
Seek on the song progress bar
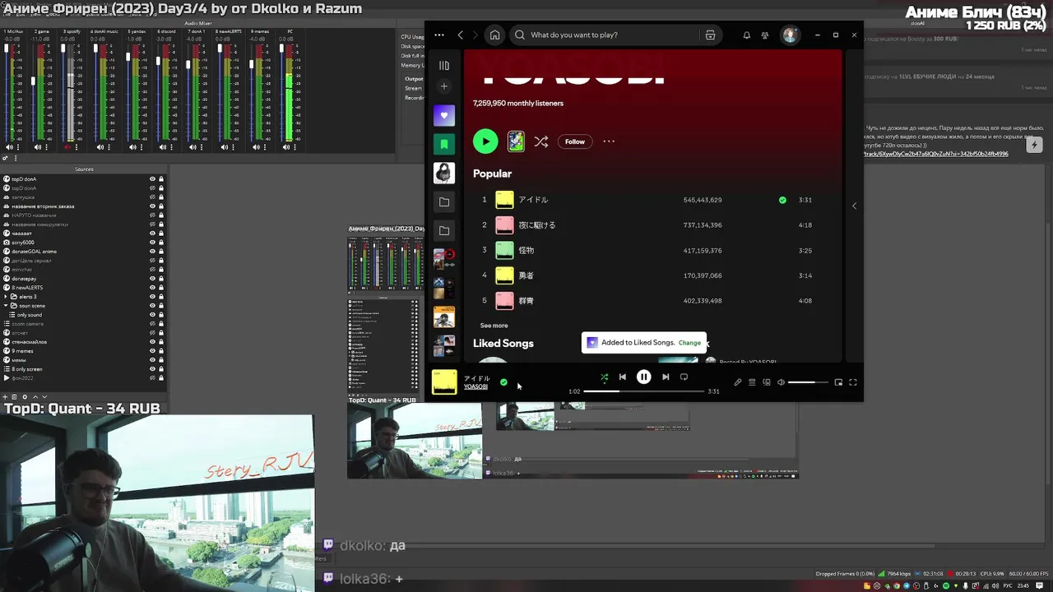pyautogui.click(x=644, y=391)
